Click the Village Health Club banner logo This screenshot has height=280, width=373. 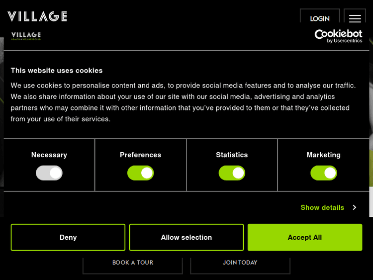26,36
